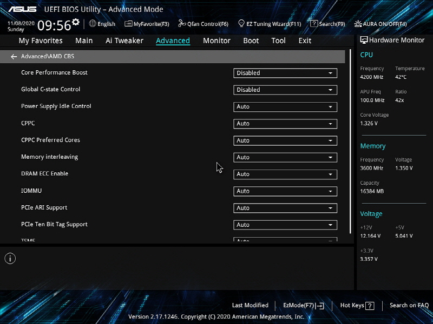Click the CPU temperature 42°C value
433x324 pixels.
[401, 77]
